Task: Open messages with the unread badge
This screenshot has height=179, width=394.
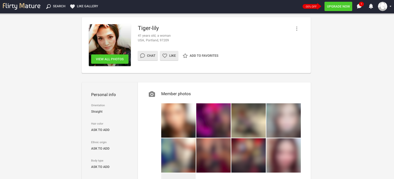Action: [359, 6]
